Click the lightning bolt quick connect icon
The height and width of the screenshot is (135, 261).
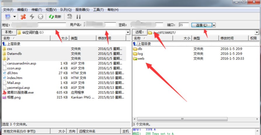[x=32, y=17]
